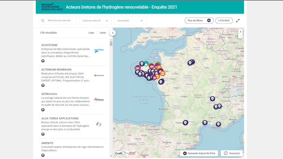Screen dimensions: 283x159
Task: Select the map marker near Toulouse
Action: coord(185,123)
